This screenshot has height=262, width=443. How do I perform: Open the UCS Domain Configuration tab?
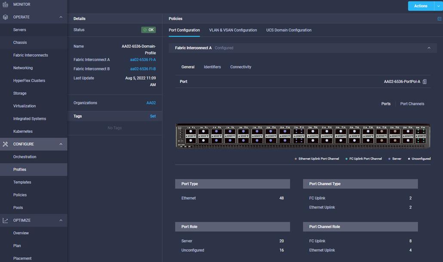point(289,30)
